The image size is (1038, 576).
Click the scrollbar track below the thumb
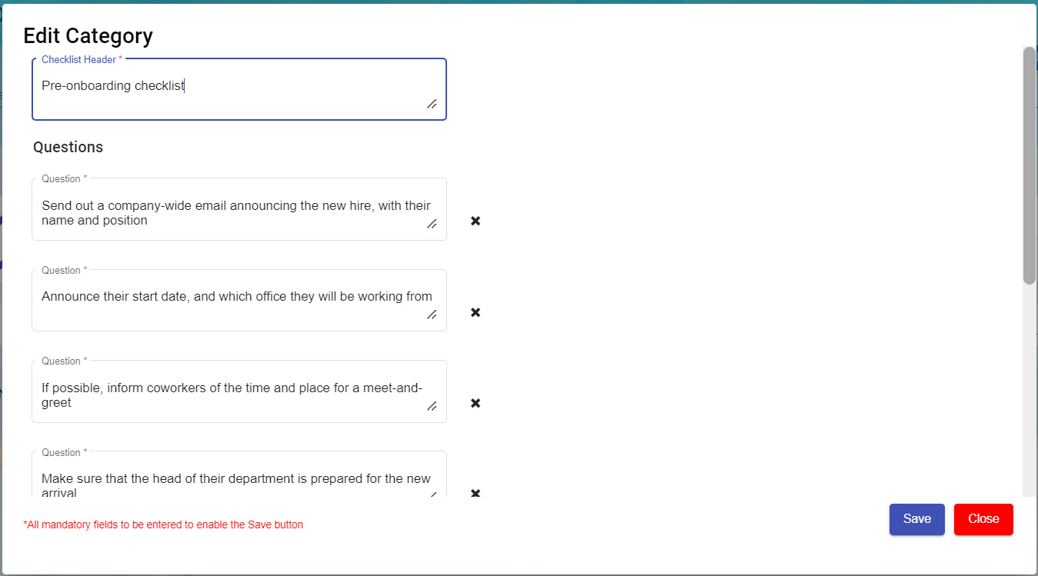[x=1029, y=385]
